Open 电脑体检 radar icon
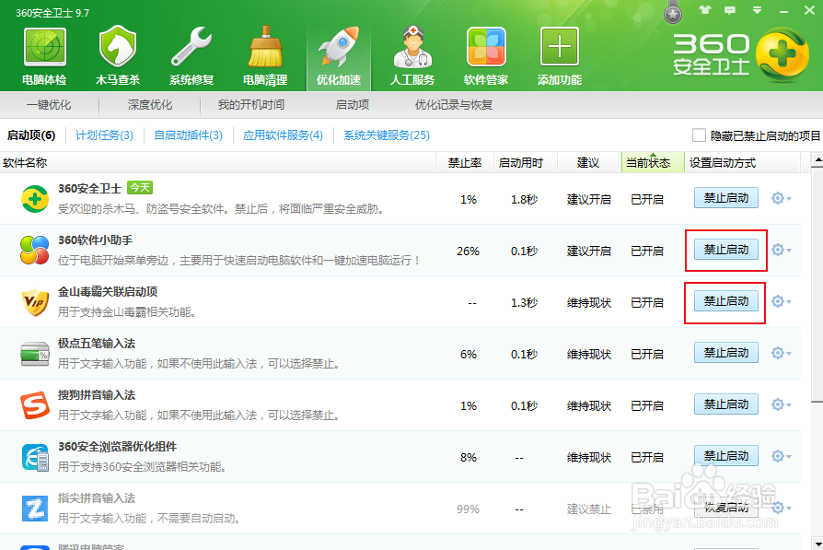The height and width of the screenshot is (550, 823). [44, 47]
